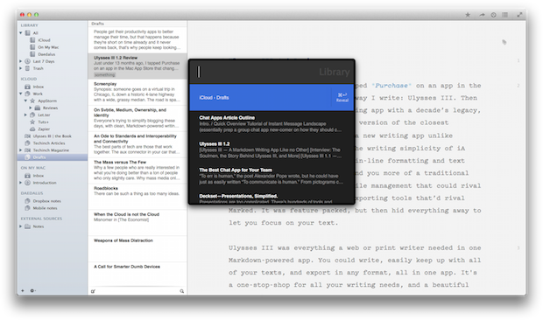Click the On My Mac library icon
Viewport: 543px width, 320px height.
[32, 47]
